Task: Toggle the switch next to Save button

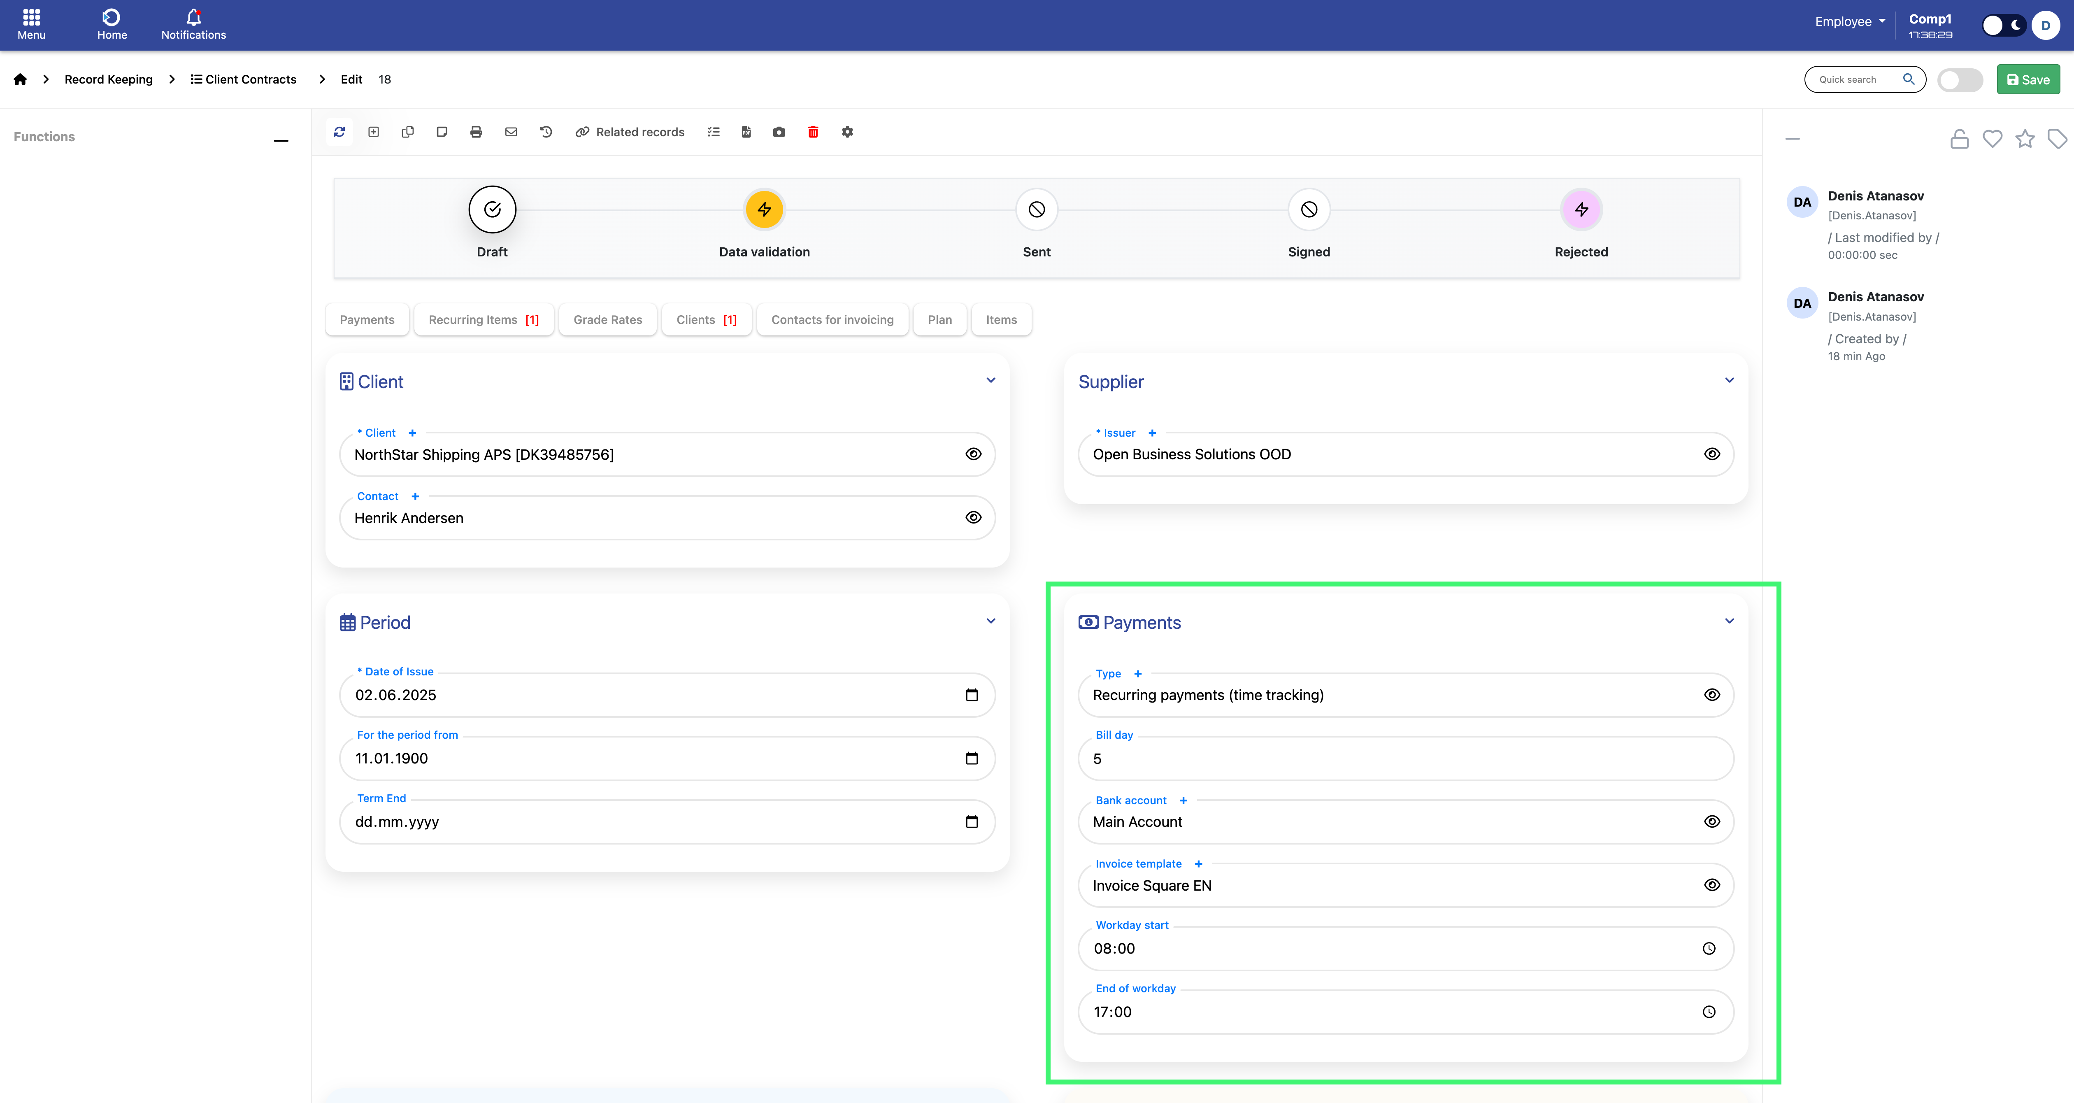Action: coord(1960,80)
